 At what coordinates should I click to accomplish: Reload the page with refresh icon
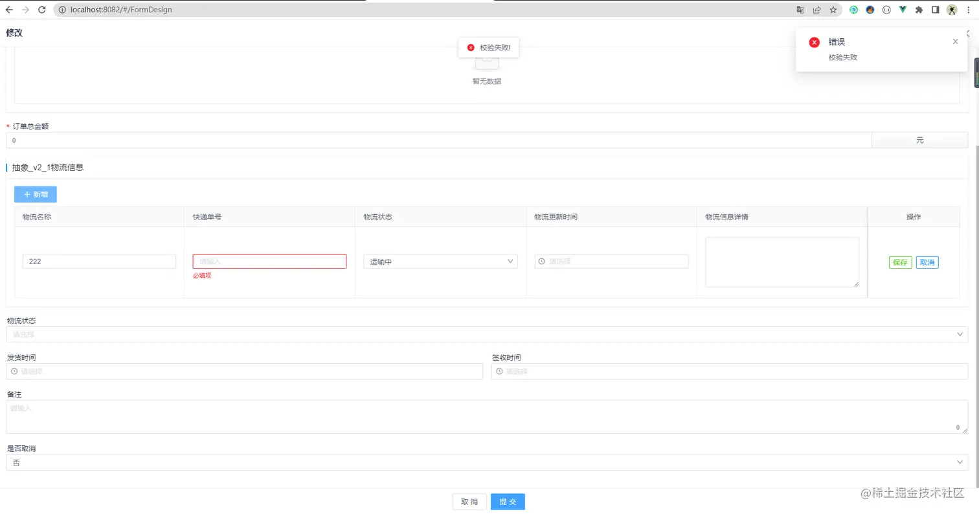[x=42, y=10]
